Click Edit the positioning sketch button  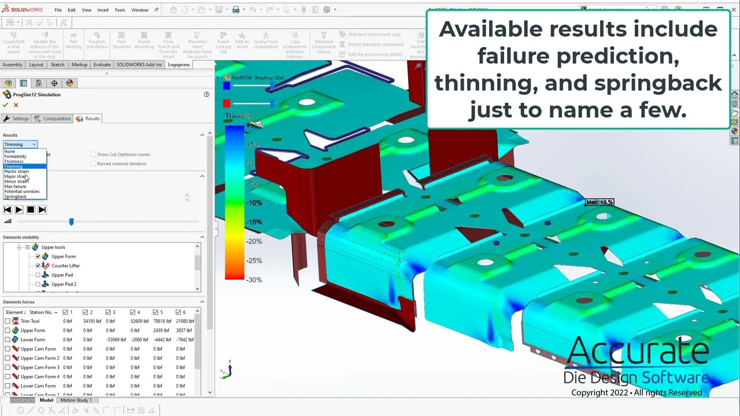371,54
